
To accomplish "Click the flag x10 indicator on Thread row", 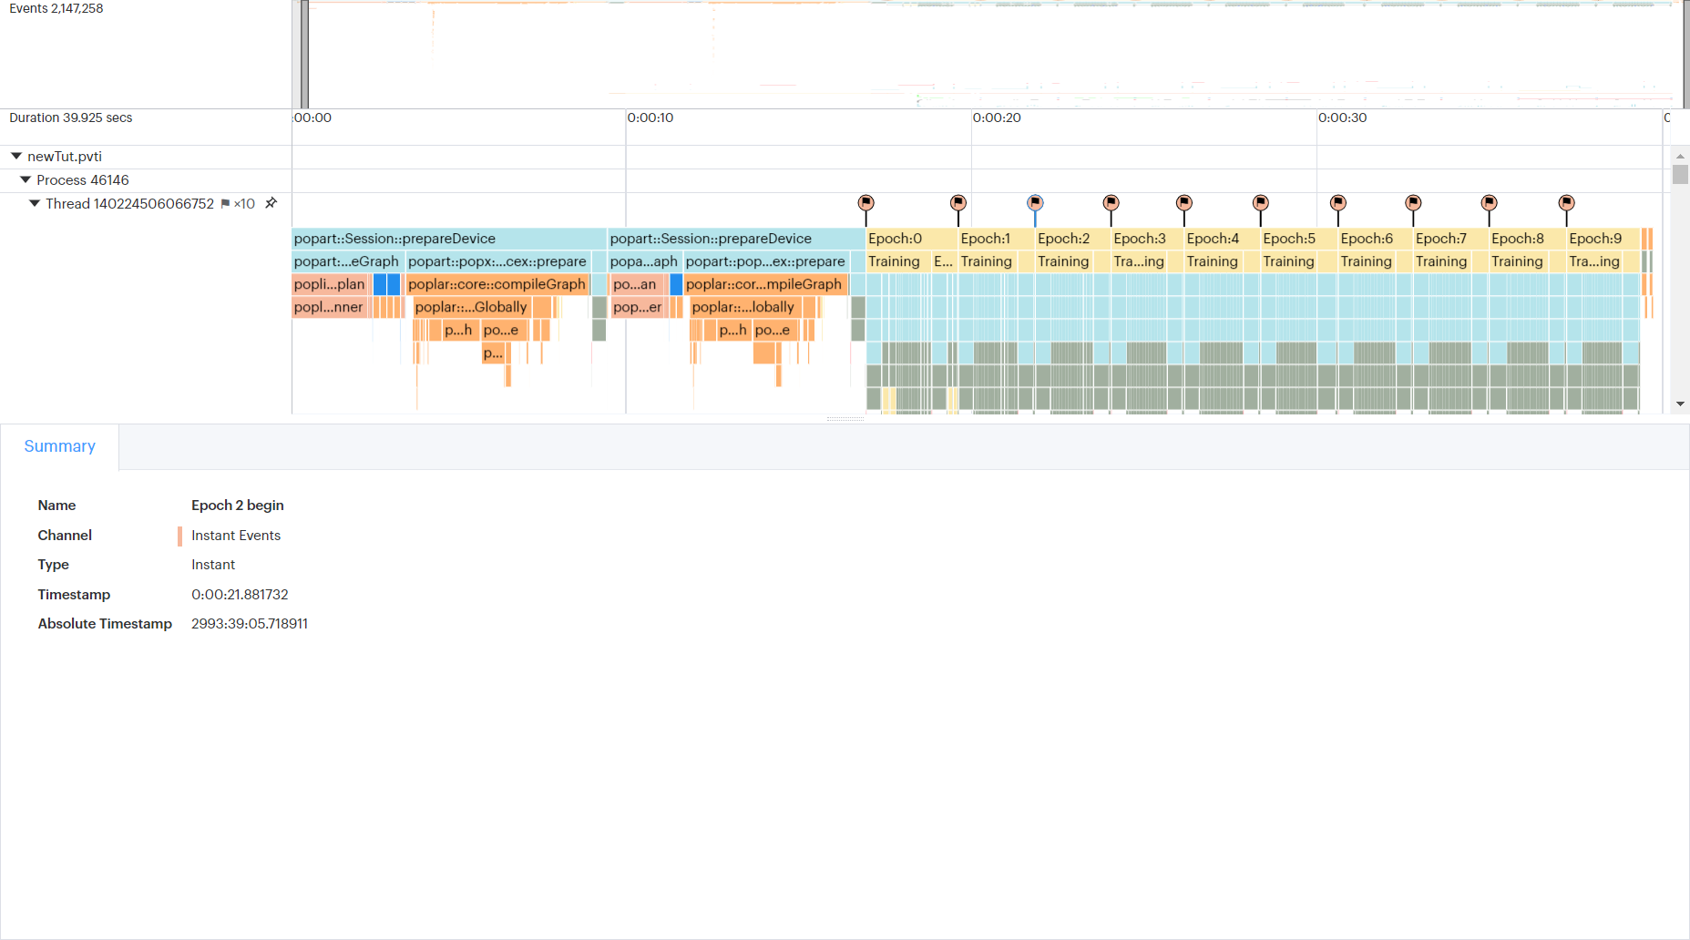I will 238,204.
